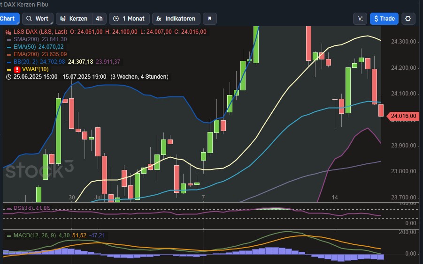This screenshot has width=423, height=264.
Task: Click the magnifier icon in Wert
Action: [29, 19]
